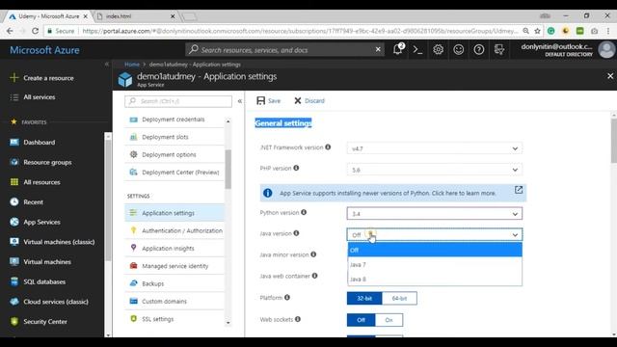
Task: Focus the resource menu search field
Action: pos(178,101)
